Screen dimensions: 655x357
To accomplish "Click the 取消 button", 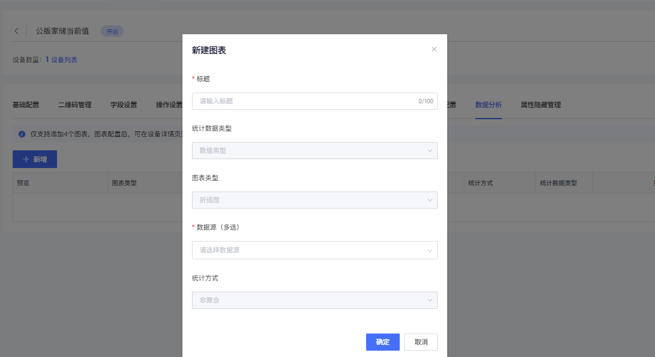I will coord(421,342).
